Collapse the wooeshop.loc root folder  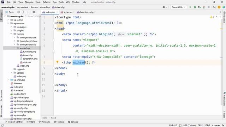pos(5,16)
